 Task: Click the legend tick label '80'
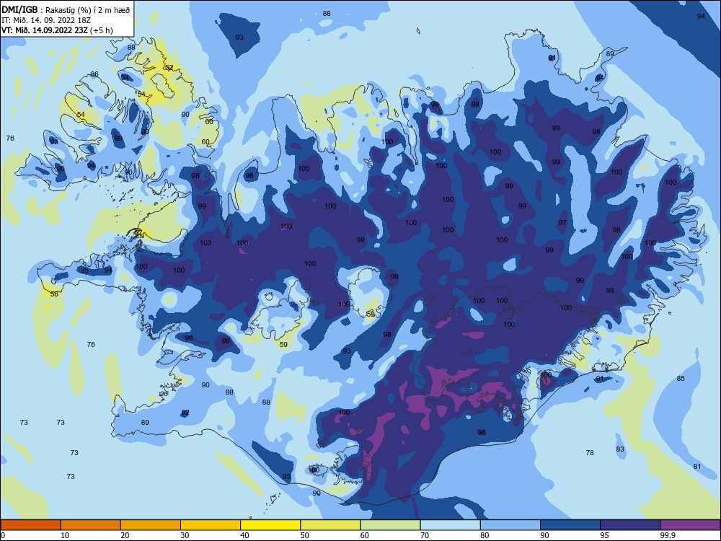(x=485, y=535)
